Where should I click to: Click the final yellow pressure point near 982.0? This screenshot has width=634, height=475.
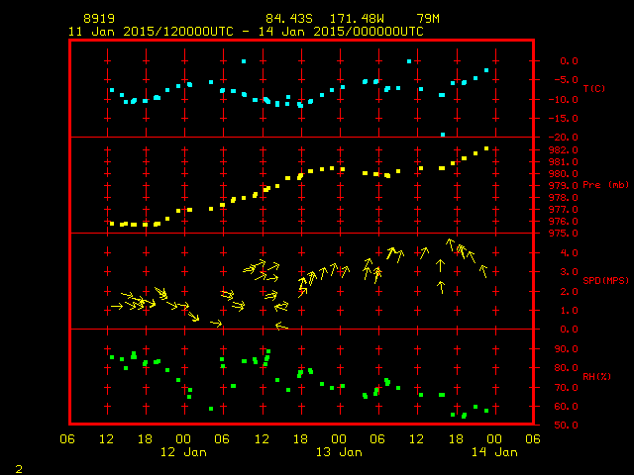[486, 148]
